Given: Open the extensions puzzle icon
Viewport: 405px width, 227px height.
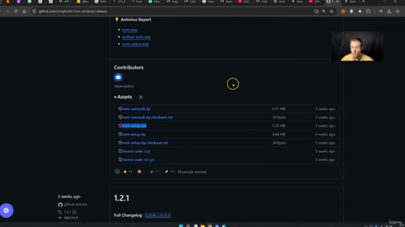Looking at the screenshot, I should coord(368,11).
